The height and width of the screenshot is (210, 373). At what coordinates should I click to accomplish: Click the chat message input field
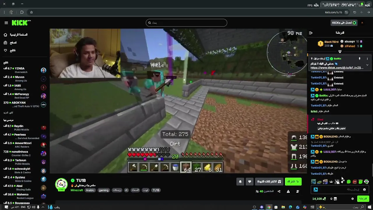[340, 190]
